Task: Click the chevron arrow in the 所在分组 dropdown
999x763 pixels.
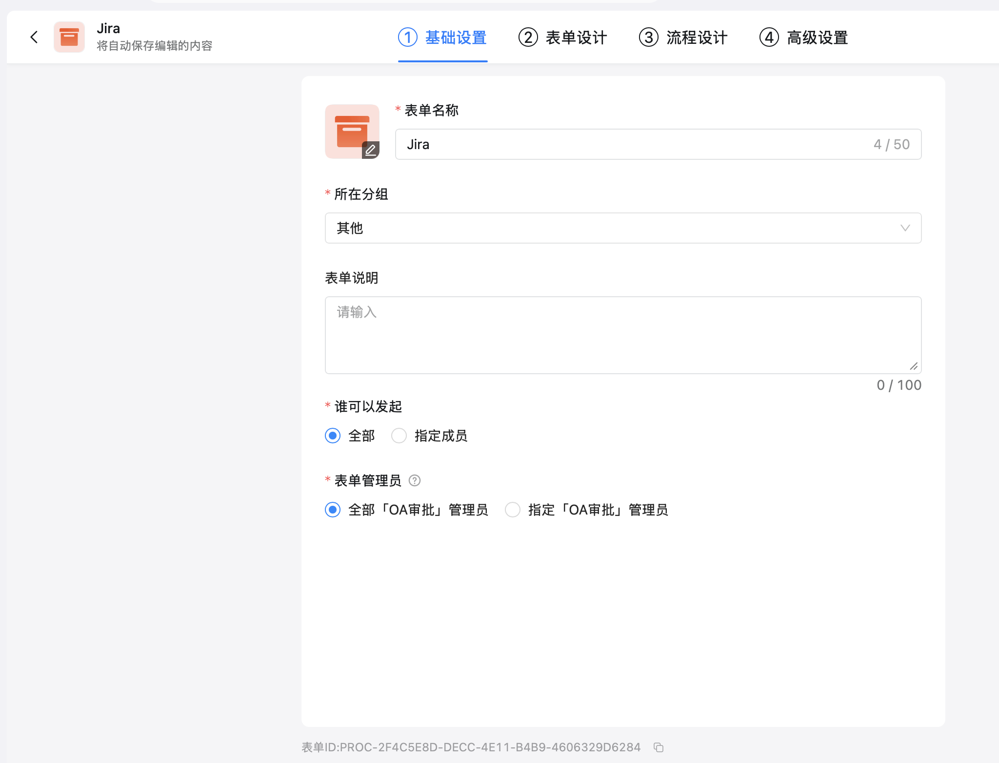Action: [x=905, y=228]
